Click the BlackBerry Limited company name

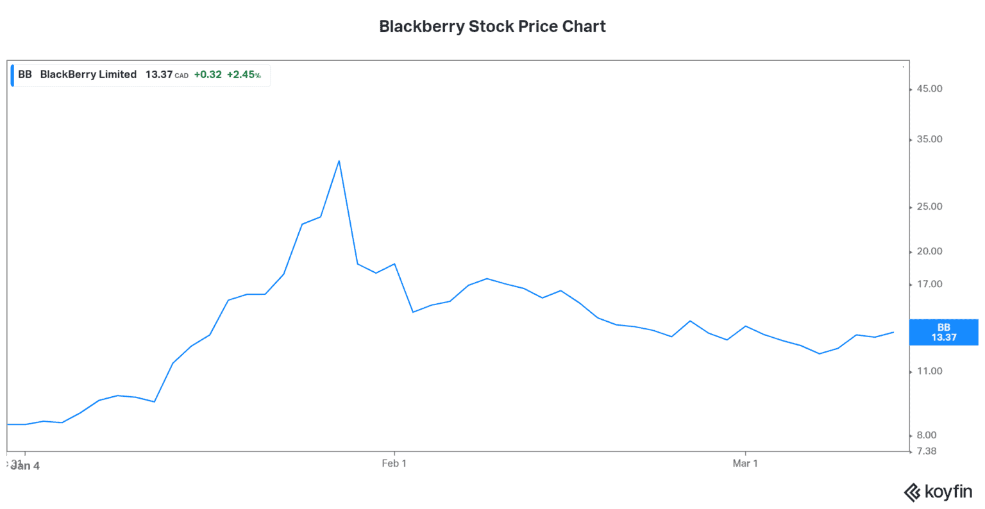coord(88,74)
